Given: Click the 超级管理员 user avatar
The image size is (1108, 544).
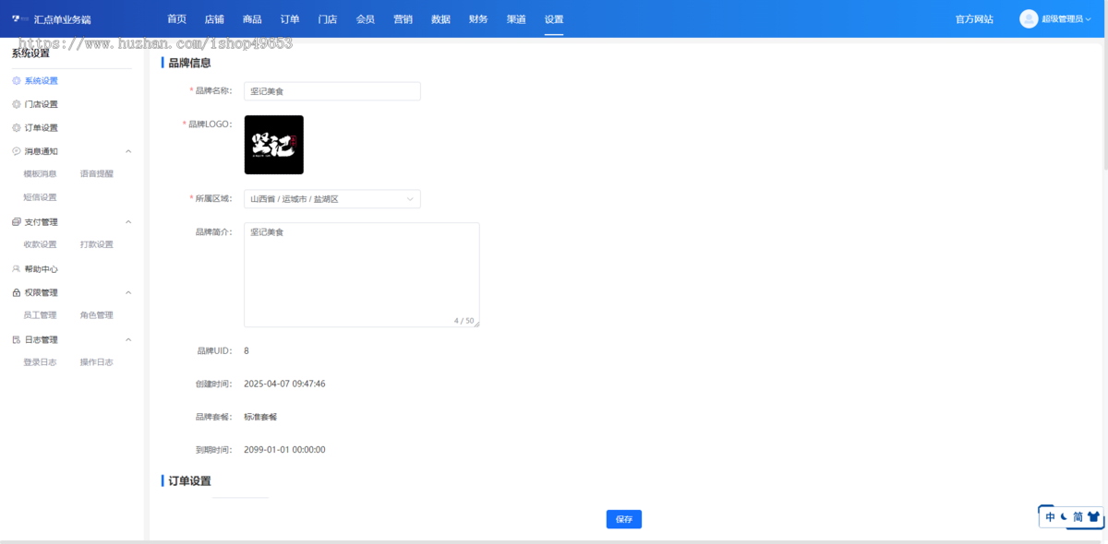Looking at the screenshot, I should click(x=1029, y=18).
